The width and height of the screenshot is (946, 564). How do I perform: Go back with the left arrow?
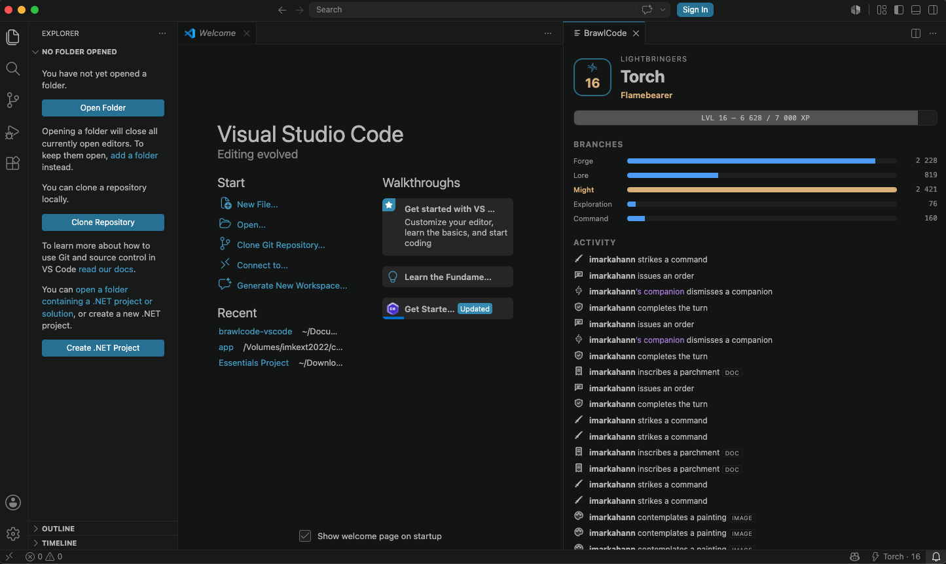click(282, 10)
